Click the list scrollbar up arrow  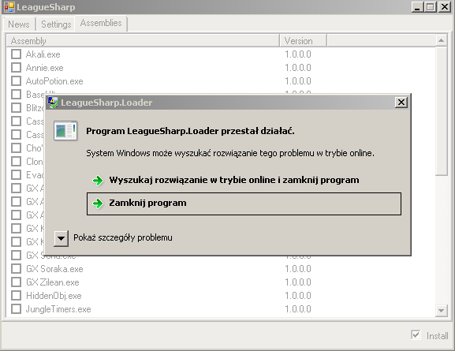(x=441, y=41)
